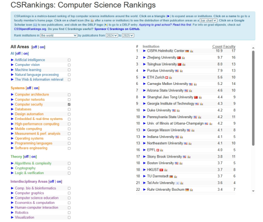Open chart icon for CISPA Helmholtz Center
The height and width of the screenshot is (222, 263).
coord(191,51)
